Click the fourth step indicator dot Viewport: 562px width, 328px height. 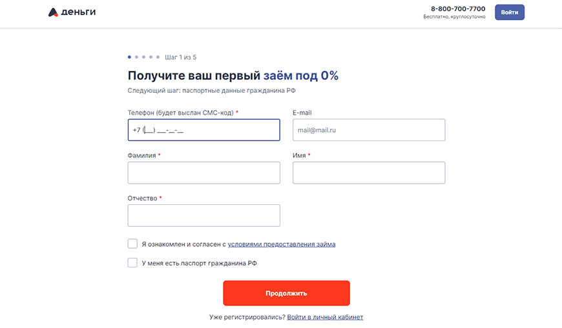(151, 57)
